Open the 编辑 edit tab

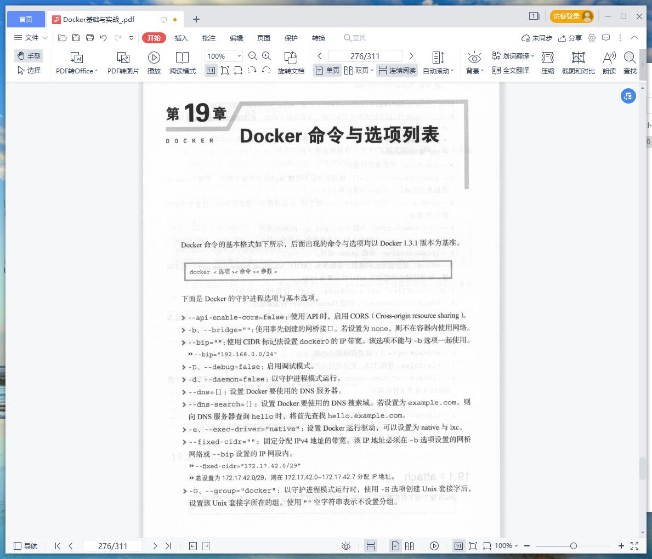coord(236,38)
